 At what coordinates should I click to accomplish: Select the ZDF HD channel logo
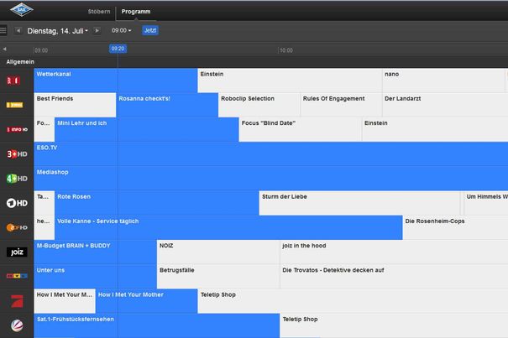[x=17, y=226]
